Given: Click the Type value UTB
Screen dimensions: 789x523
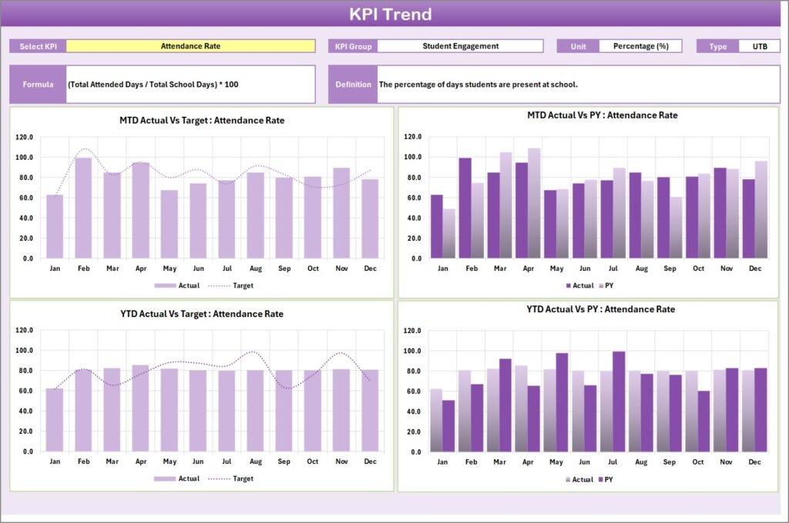Looking at the screenshot, I should pyautogui.click(x=759, y=45).
